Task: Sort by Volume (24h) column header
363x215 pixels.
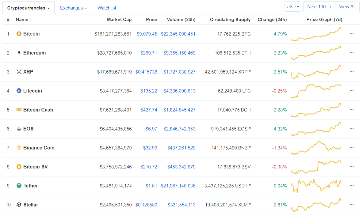Action: pos(181,20)
